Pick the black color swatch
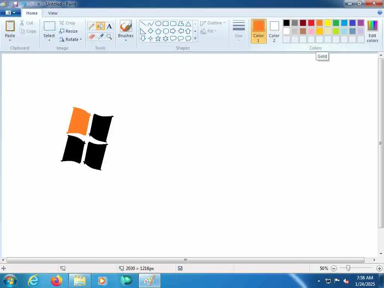 [286, 23]
